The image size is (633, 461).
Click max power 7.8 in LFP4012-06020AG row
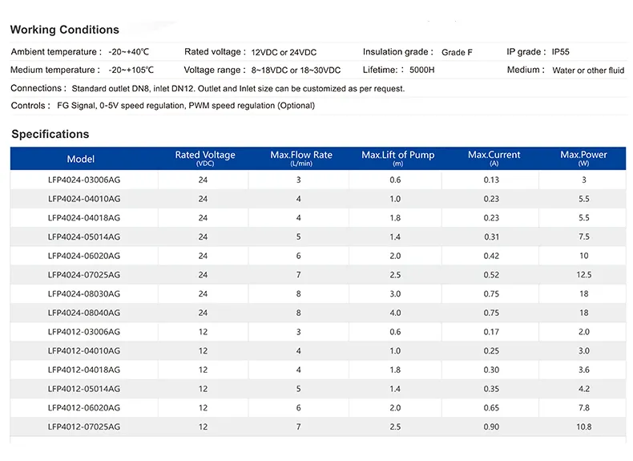(584, 407)
